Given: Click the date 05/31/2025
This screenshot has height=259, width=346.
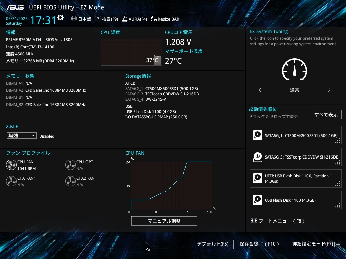Looking at the screenshot, I should tap(17, 19).
